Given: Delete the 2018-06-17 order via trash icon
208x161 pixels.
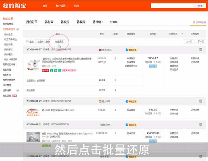Looking at the screenshot, I should tap(201, 49).
